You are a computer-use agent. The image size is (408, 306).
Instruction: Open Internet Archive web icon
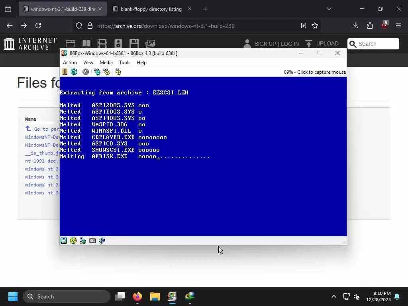pos(71,44)
